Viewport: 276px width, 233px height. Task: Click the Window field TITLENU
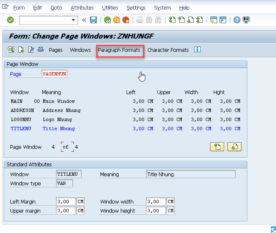69,174
